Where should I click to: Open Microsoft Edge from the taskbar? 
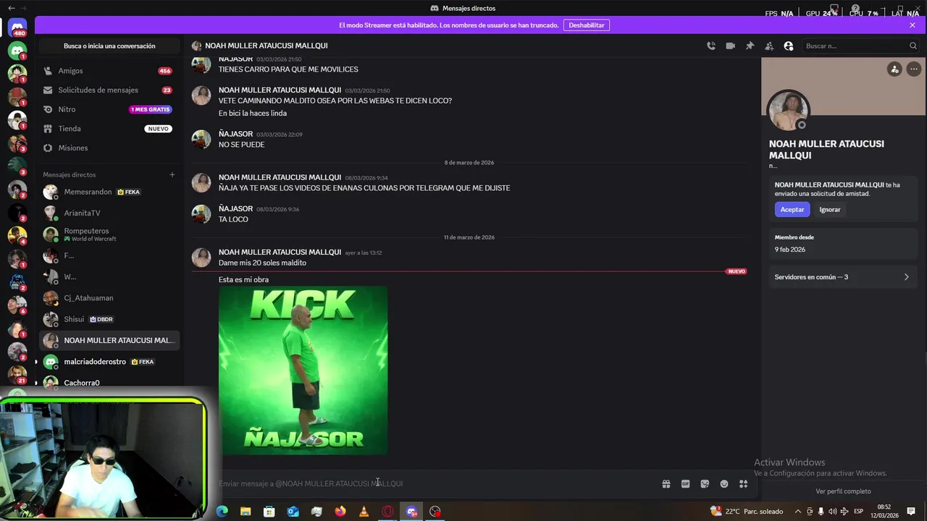point(222,512)
